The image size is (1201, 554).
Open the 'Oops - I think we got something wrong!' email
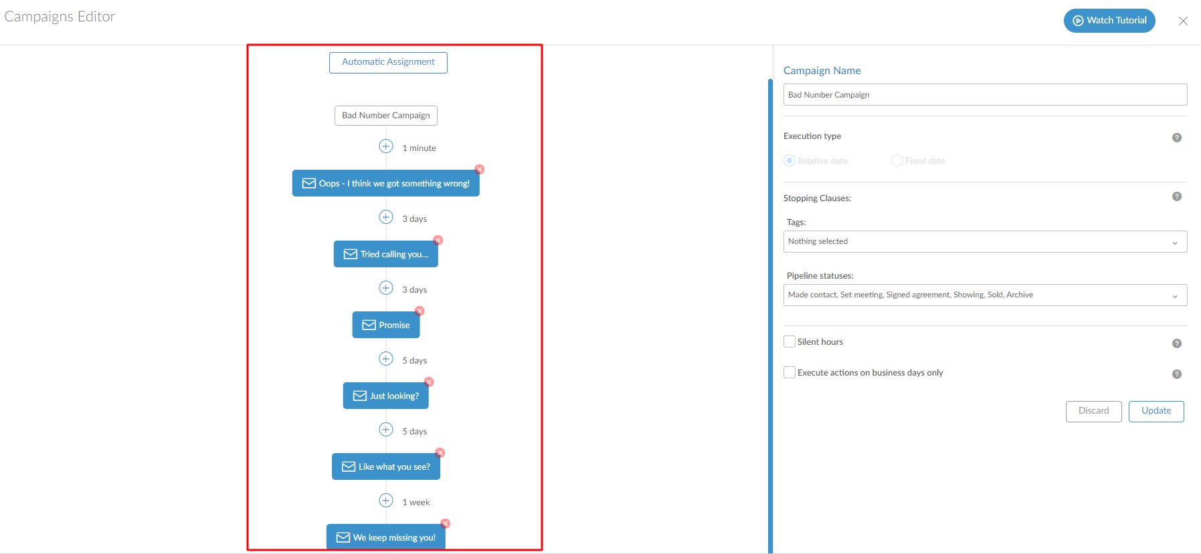click(x=386, y=183)
